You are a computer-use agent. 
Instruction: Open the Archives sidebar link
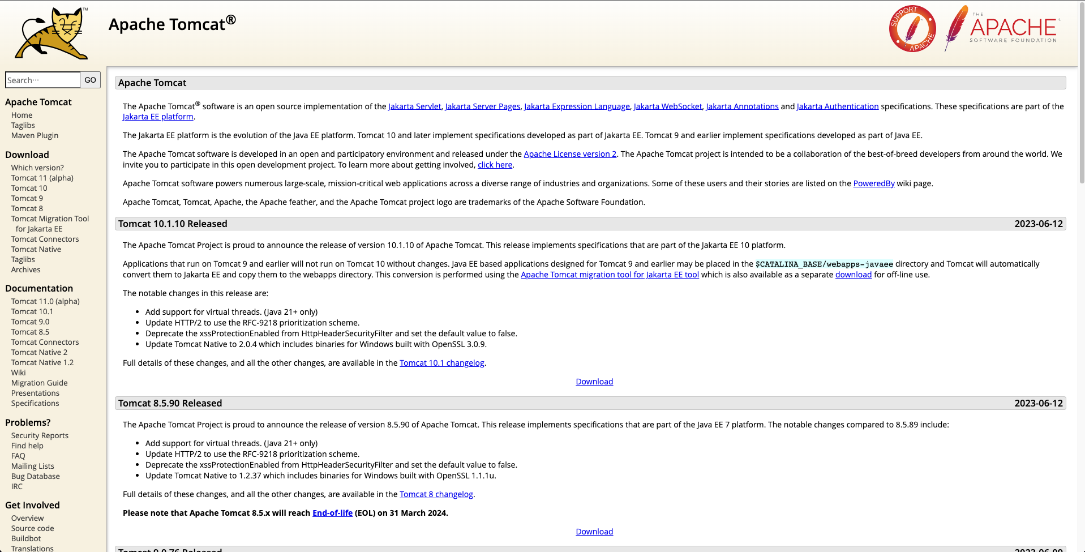click(26, 269)
